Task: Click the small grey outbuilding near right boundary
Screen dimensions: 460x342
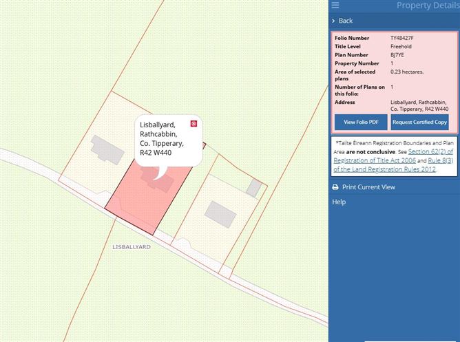Action: 253,188
